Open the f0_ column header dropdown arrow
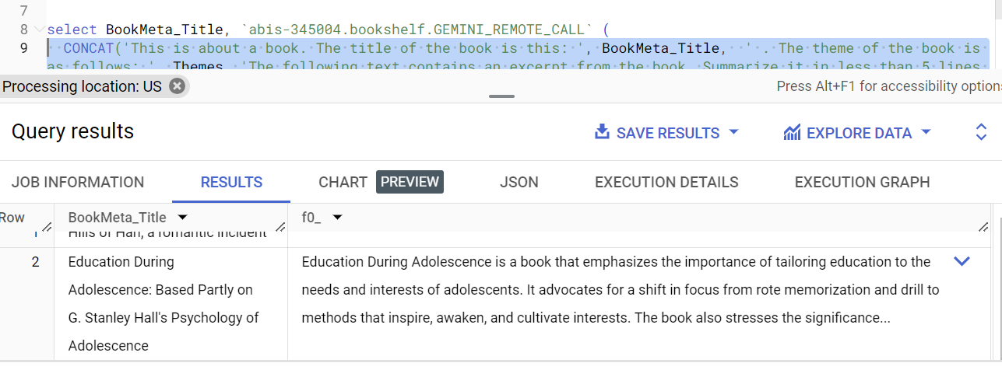 click(x=337, y=218)
